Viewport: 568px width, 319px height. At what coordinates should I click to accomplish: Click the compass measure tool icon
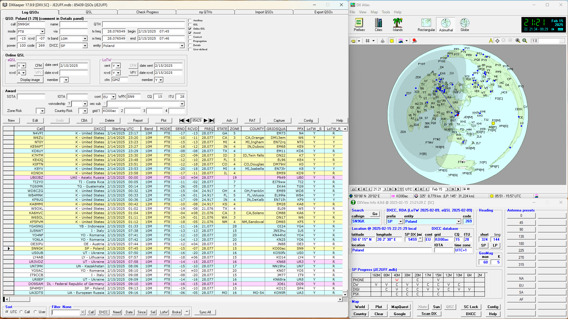(491, 41)
